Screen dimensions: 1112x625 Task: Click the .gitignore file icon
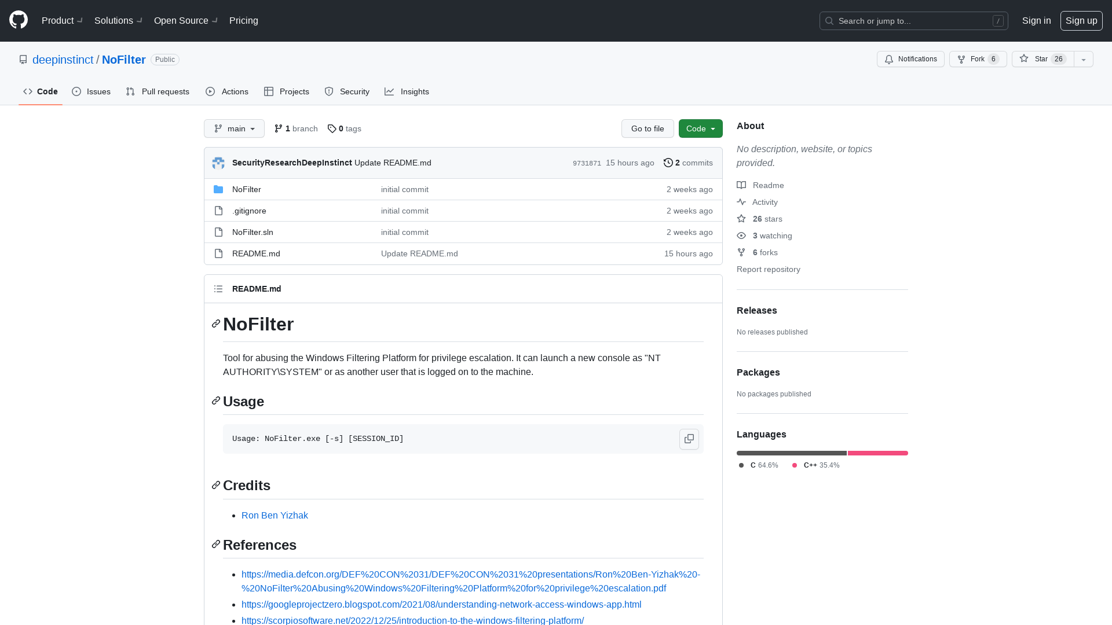point(218,211)
